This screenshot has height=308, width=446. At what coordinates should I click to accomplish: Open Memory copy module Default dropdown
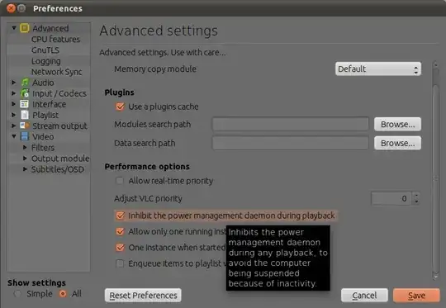tap(378, 69)
